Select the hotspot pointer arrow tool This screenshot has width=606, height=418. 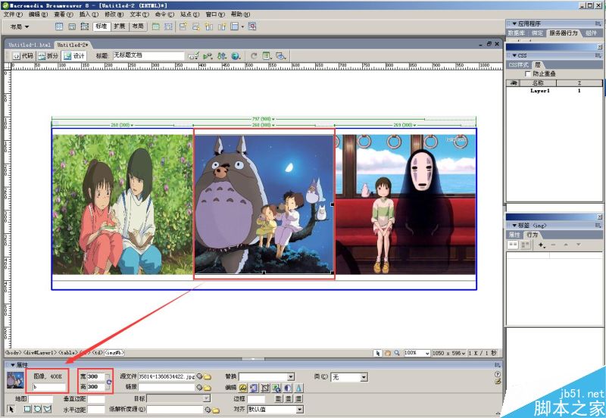click(x=11, y=410)
